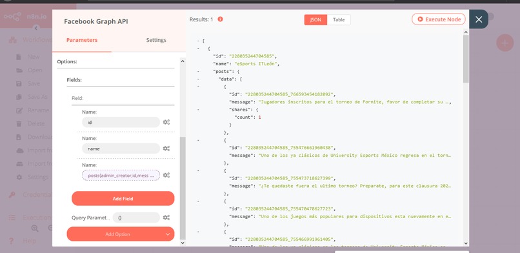Screen dimensions: 520x253
Task: Click the results panel vertical scrollbar thumb
Action: (x=466, y=58)
